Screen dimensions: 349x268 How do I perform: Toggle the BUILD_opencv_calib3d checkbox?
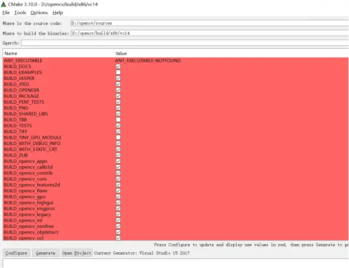118,167
